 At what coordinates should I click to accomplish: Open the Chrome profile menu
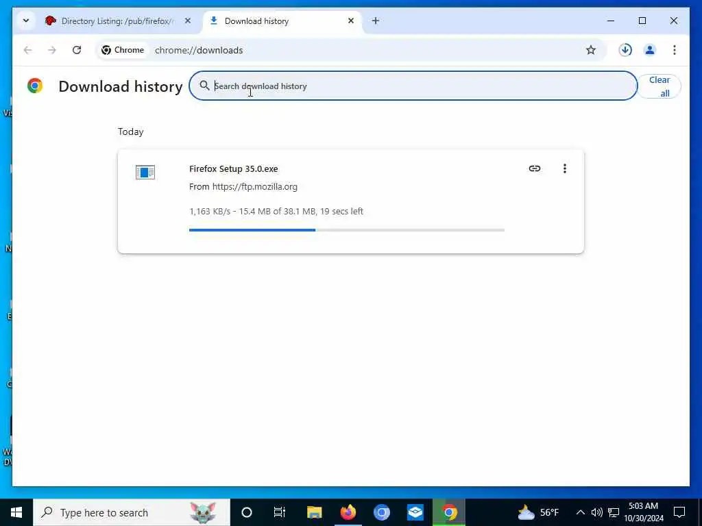coord(649,50)
